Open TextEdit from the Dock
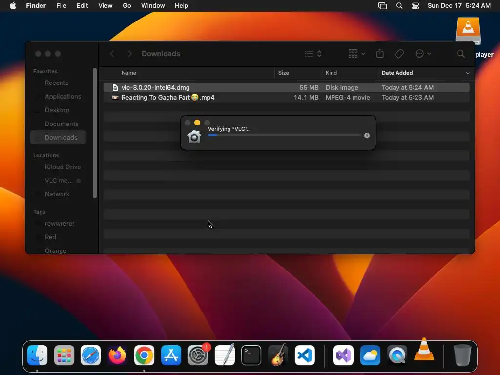Image resolution: width=500 pixels, height=375 pixels. coord(225,355)
